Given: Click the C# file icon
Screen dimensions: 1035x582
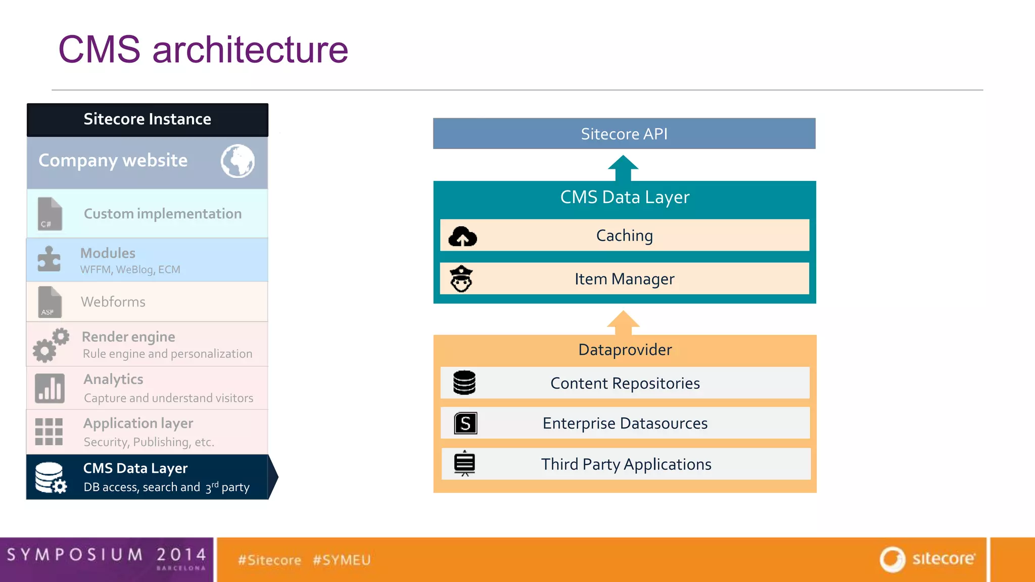Looking at the screenshot, I should (x=50, y=214).
